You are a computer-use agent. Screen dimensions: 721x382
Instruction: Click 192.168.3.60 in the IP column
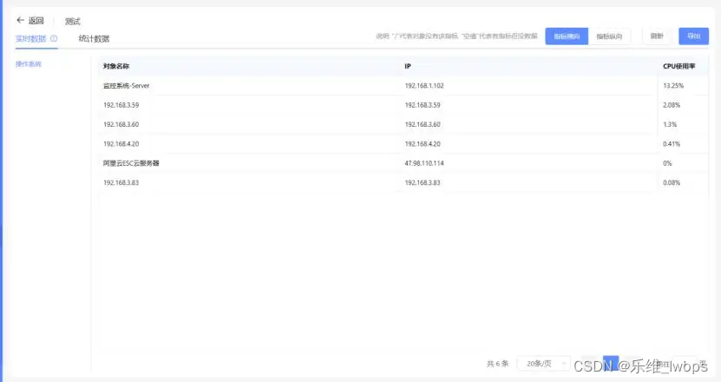[423, 124]
